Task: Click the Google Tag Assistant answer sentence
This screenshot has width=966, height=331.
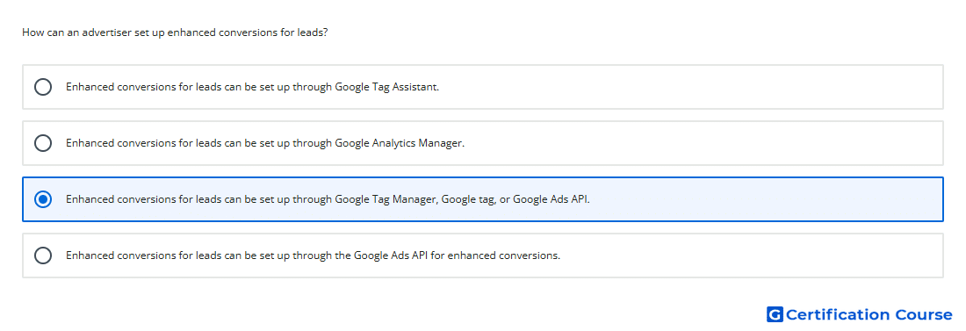Action: tap(253, 87)
